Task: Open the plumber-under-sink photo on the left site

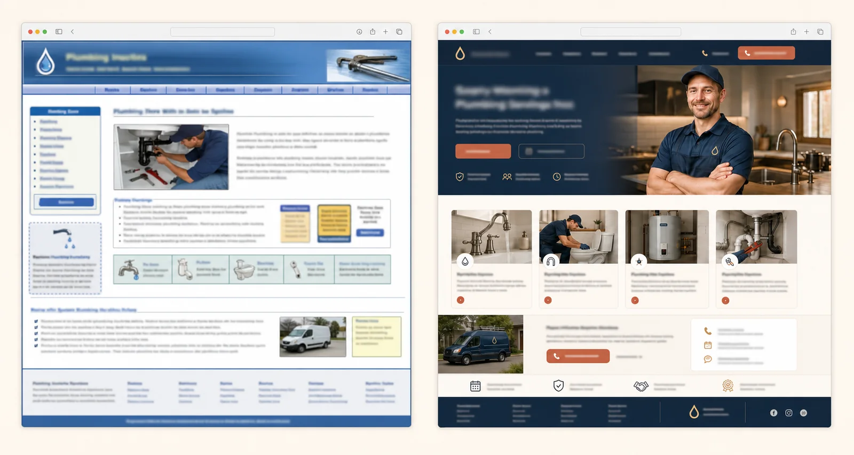Action: [171, 157]
